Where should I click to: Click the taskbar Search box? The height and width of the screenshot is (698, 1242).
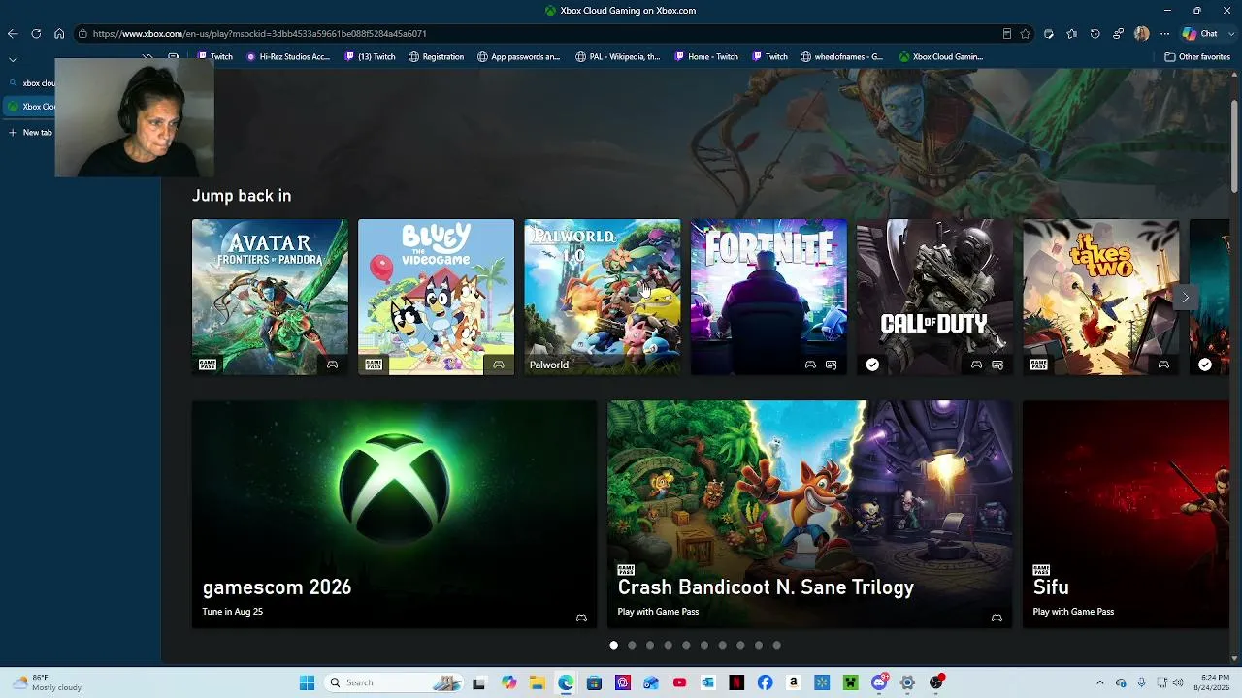tap(394, 682)
